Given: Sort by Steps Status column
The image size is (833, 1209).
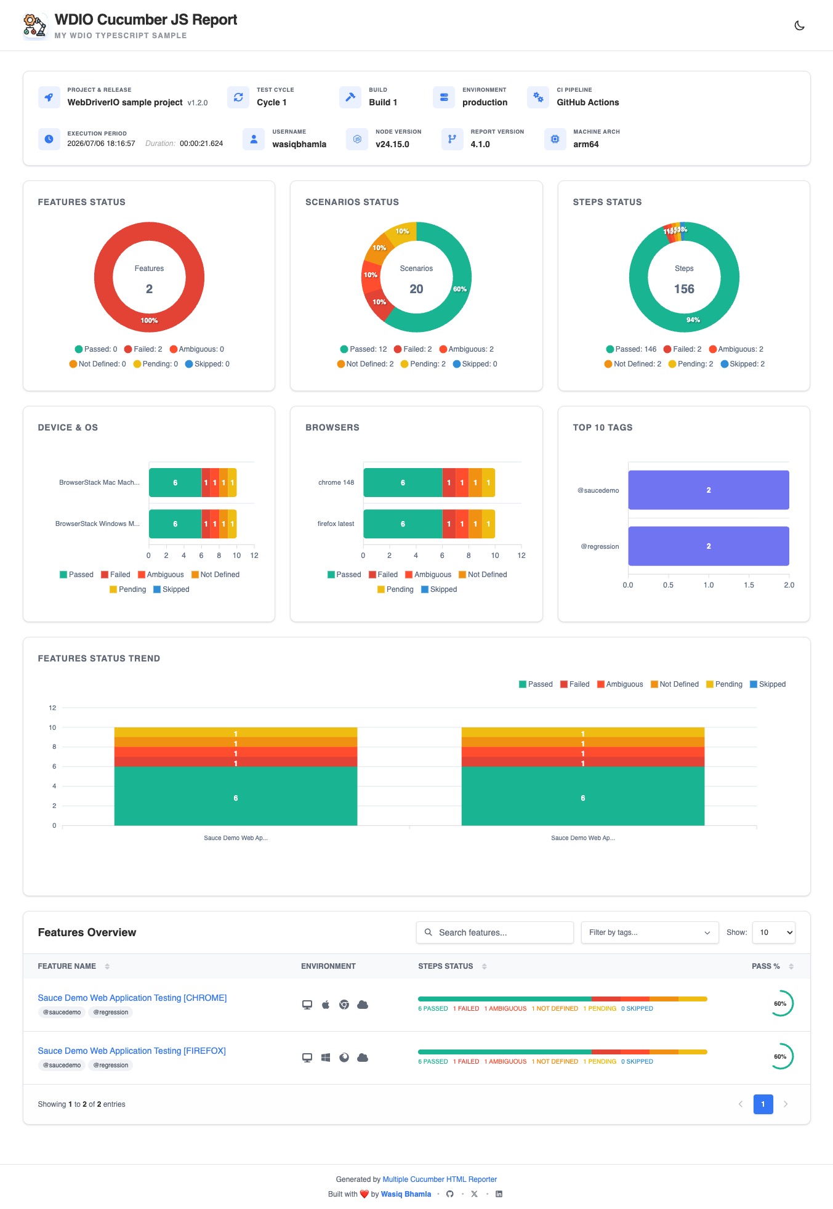Looking at the screenshot, I should tap(453, 966).
